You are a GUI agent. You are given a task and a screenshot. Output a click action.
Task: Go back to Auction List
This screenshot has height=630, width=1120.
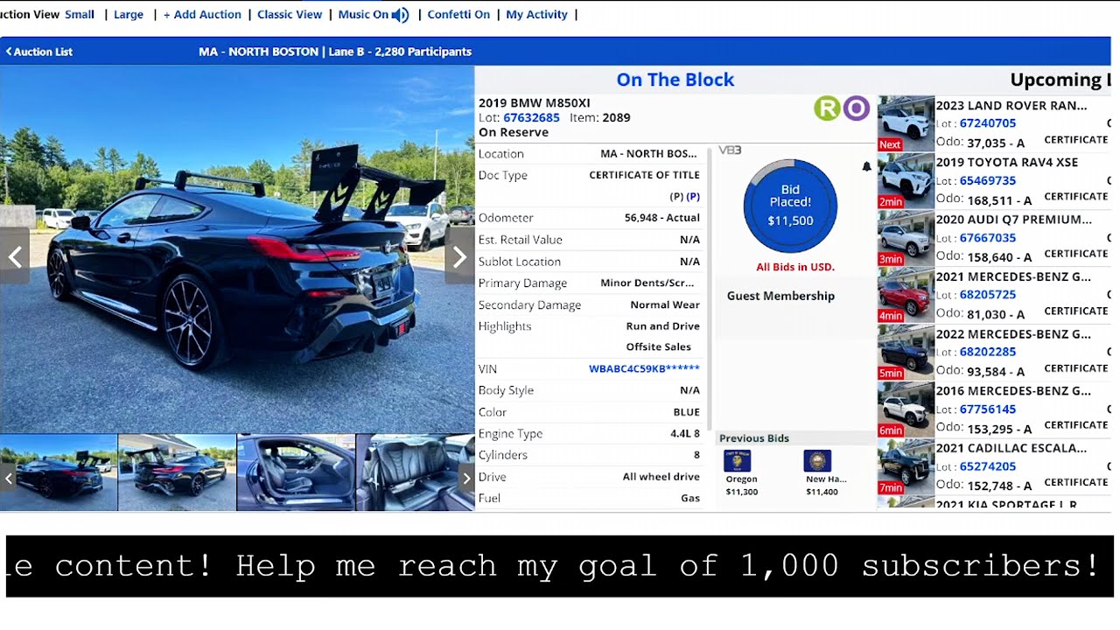pos(38,52)
